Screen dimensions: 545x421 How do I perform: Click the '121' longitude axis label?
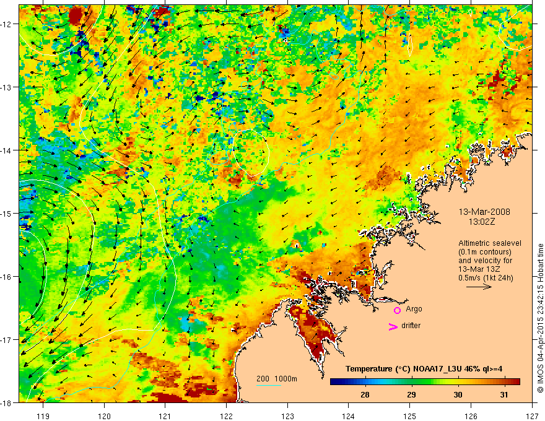pos(165,416)
